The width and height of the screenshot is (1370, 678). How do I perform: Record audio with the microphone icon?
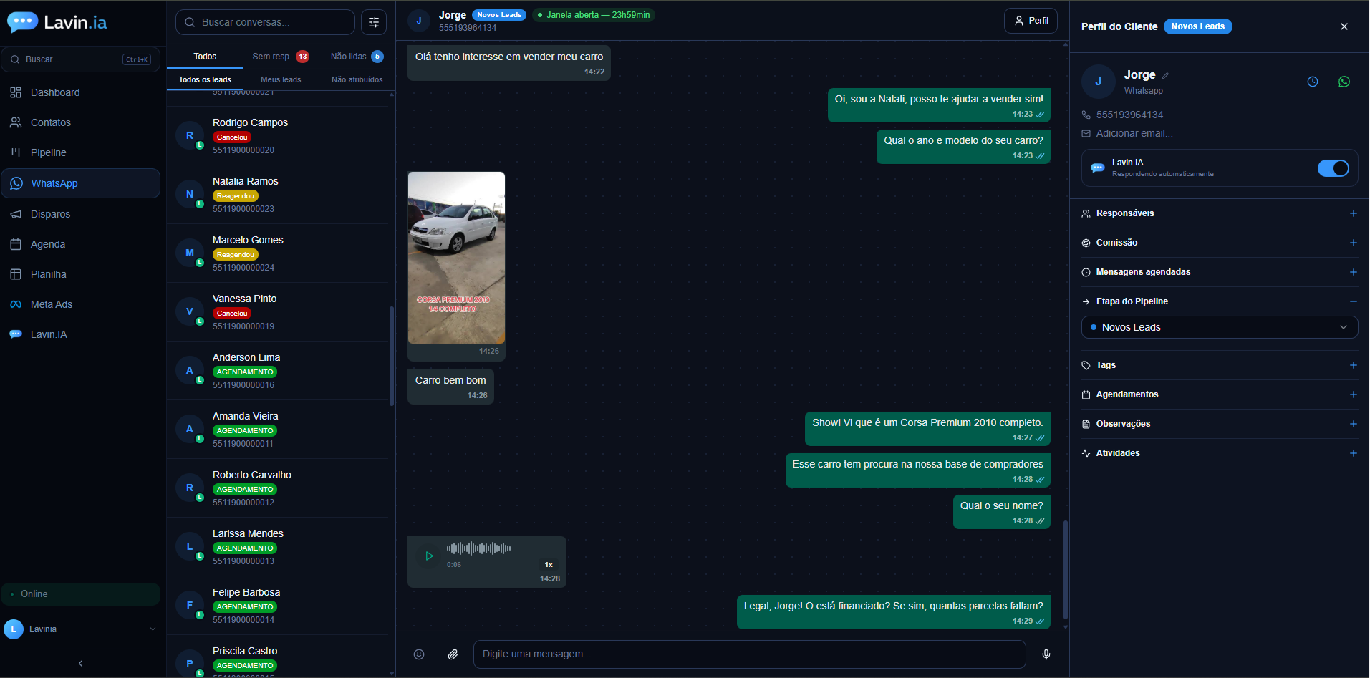pyautogui.click(x=1046, y=654)
